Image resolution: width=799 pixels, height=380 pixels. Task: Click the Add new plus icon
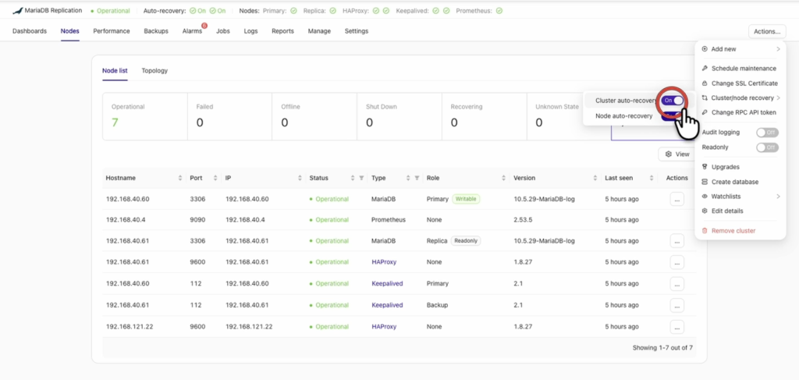705,49
